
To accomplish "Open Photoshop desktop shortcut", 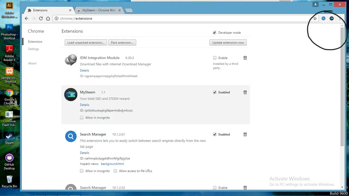I will coord(9,32).
